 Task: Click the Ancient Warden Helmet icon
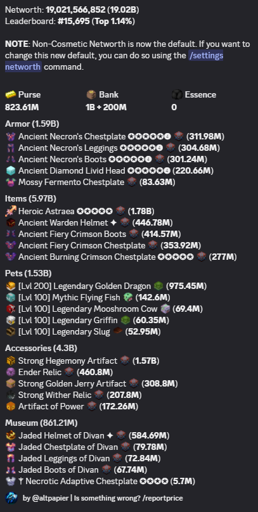pyautogui.click(x=10, y=222)
